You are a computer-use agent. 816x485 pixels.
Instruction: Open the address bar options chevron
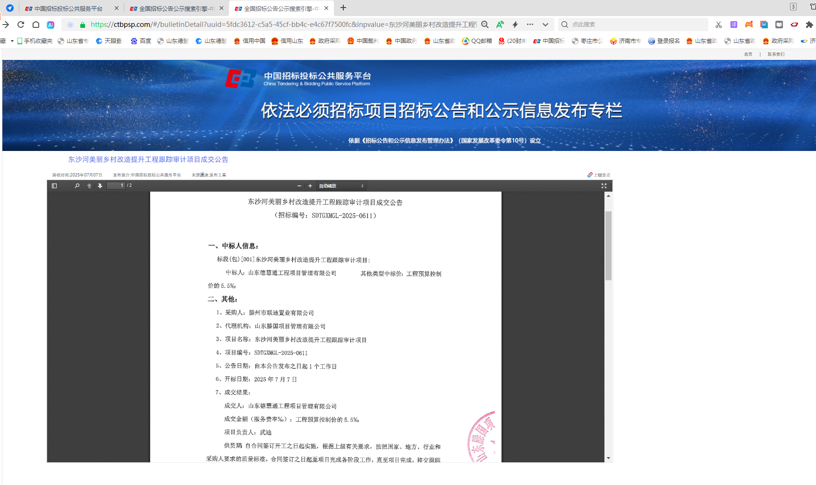[545, 24]
